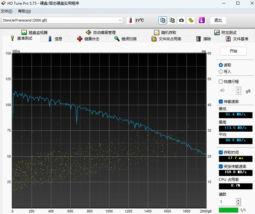
Task: Open the 文件(F) menu
Action: 7,11
